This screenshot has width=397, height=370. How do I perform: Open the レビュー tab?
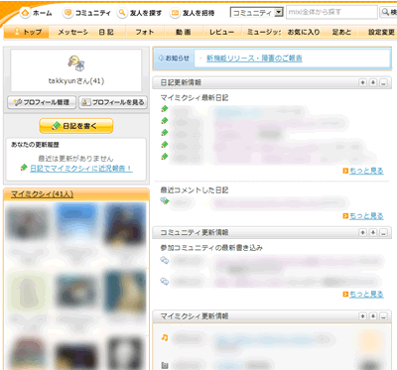(x=221, y=32)
